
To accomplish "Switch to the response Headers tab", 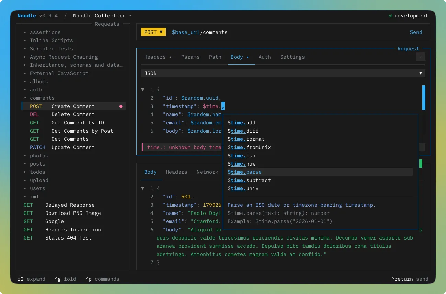I will coord(176,172).
